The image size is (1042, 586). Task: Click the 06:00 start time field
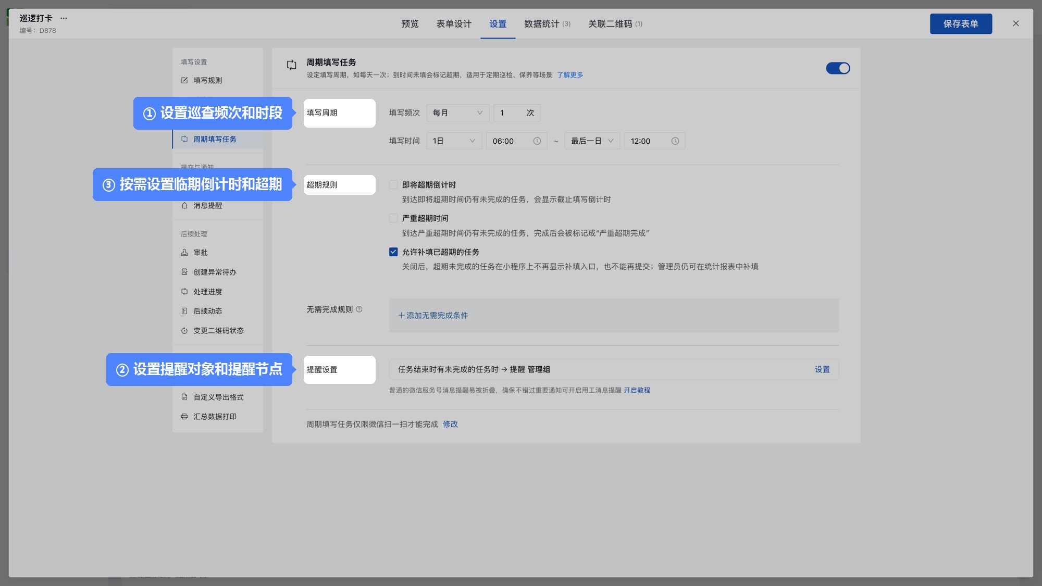click(516, 141)
